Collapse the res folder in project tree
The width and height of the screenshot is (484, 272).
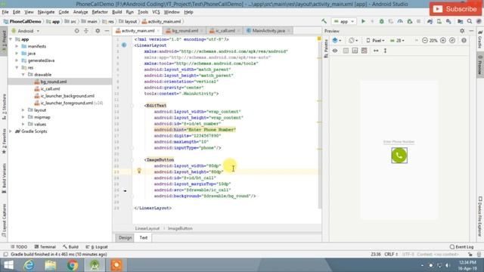17,67
